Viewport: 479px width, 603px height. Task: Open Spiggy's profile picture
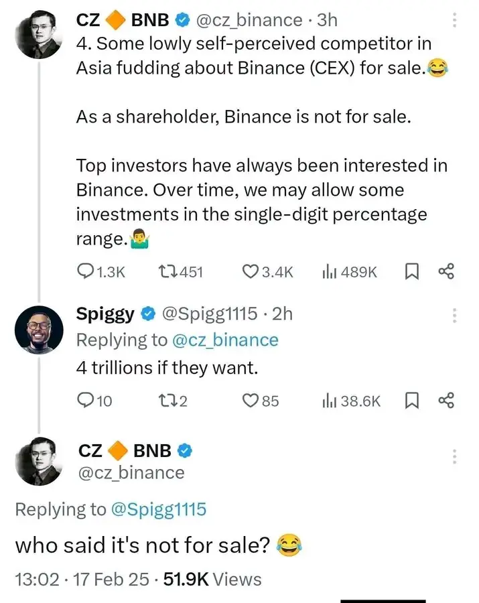click(39, 329)
